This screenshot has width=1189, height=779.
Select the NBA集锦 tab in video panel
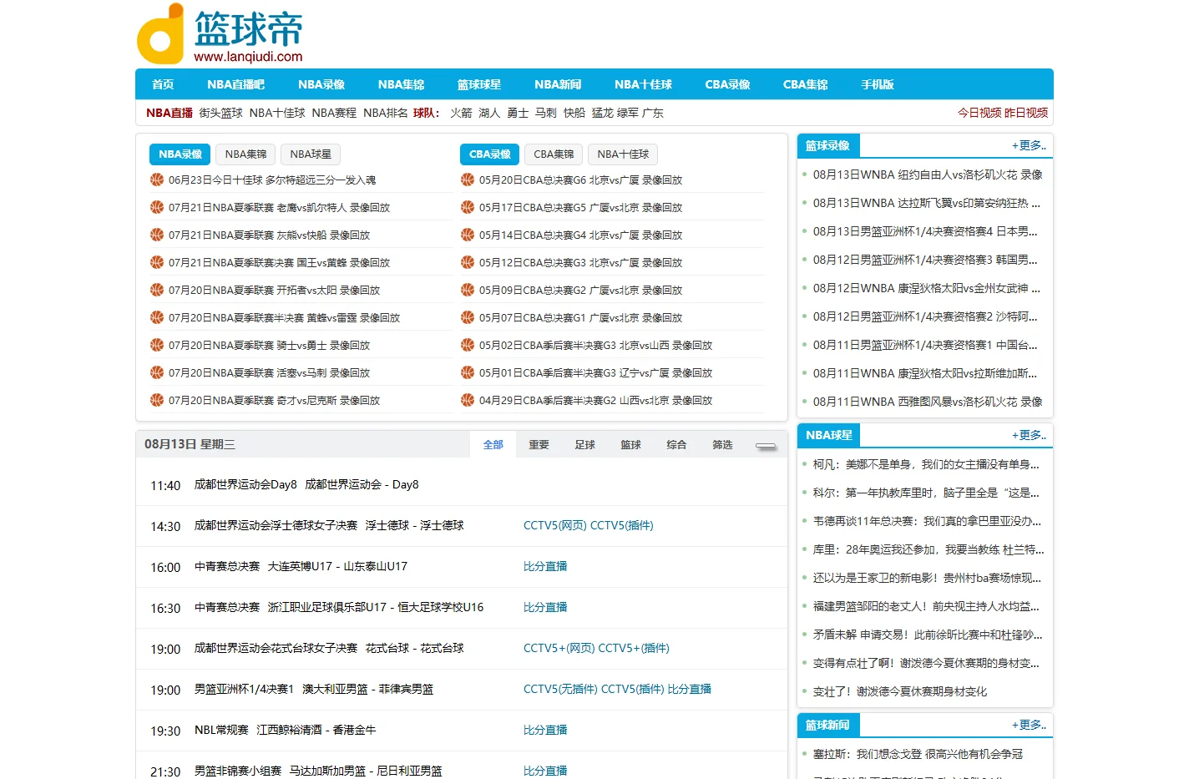(x=245, y=154)
